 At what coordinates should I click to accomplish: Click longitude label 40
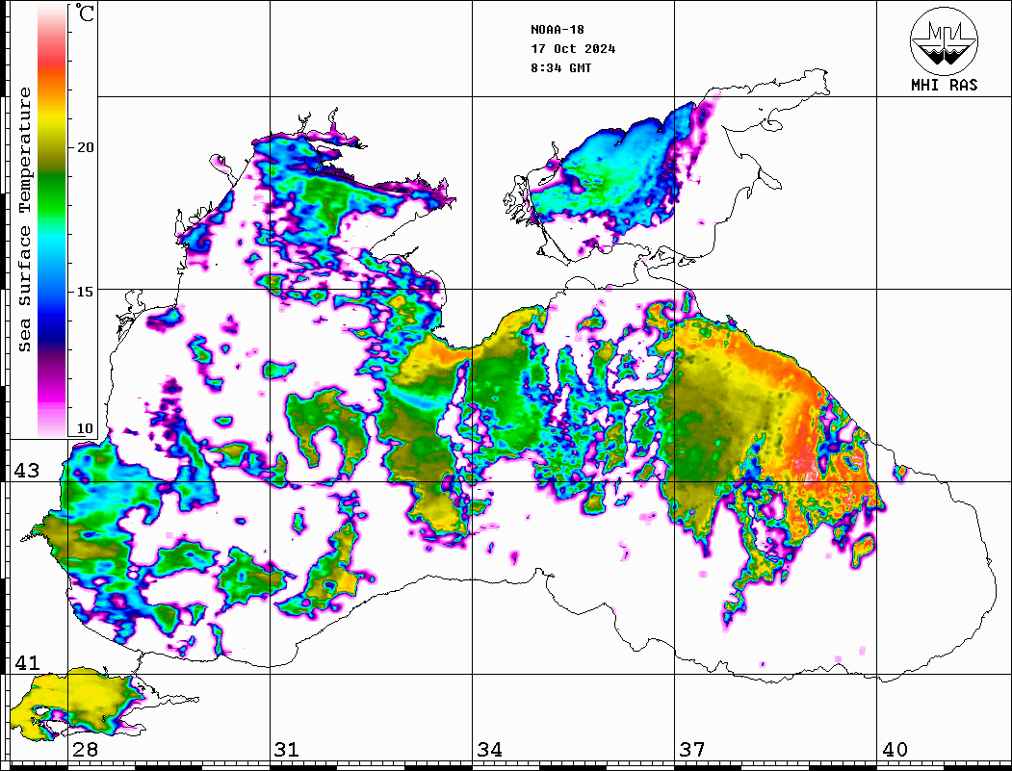click(x=895, y=750)
